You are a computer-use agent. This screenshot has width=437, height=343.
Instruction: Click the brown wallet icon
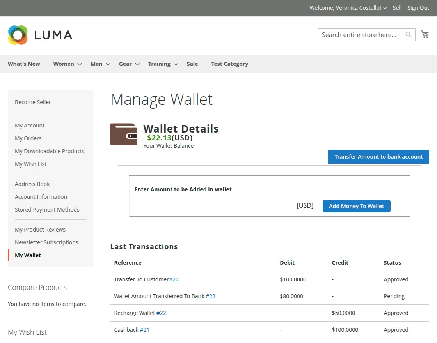(x=123, y=134)
